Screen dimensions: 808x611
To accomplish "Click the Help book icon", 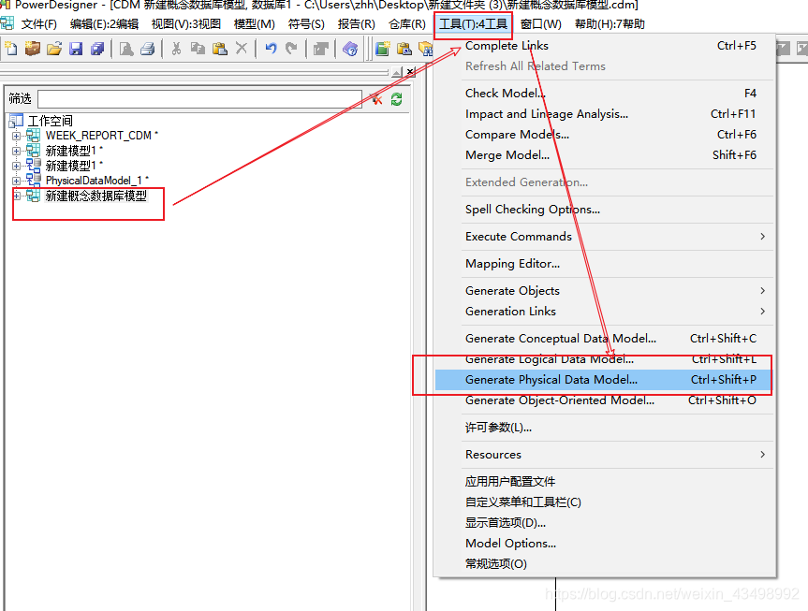I will click(x=350, y=49).
